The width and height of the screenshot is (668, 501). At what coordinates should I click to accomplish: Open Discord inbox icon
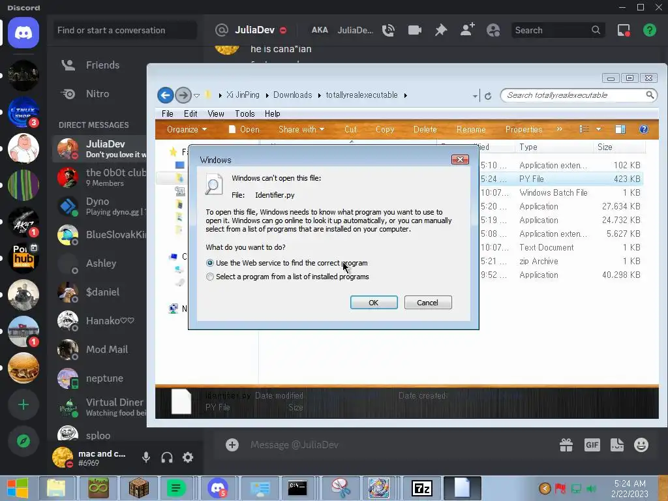click(x=624, y=30)
